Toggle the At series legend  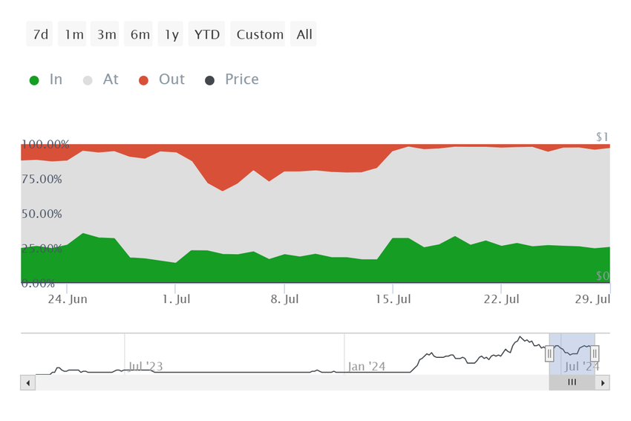click(101, 79)
